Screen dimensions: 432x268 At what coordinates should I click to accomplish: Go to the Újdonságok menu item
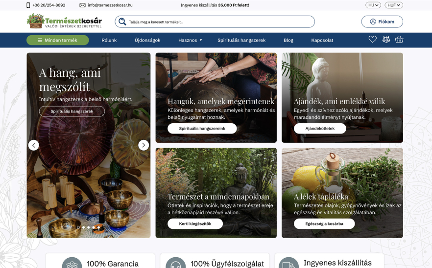[147, 40]
